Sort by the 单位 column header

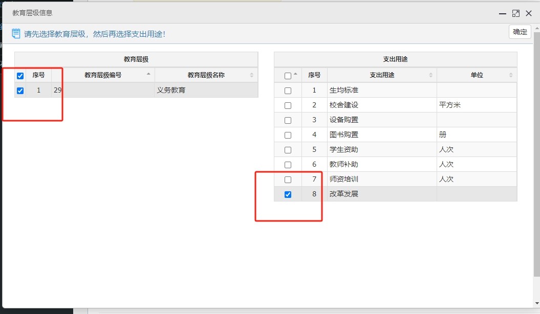[477, 75]
